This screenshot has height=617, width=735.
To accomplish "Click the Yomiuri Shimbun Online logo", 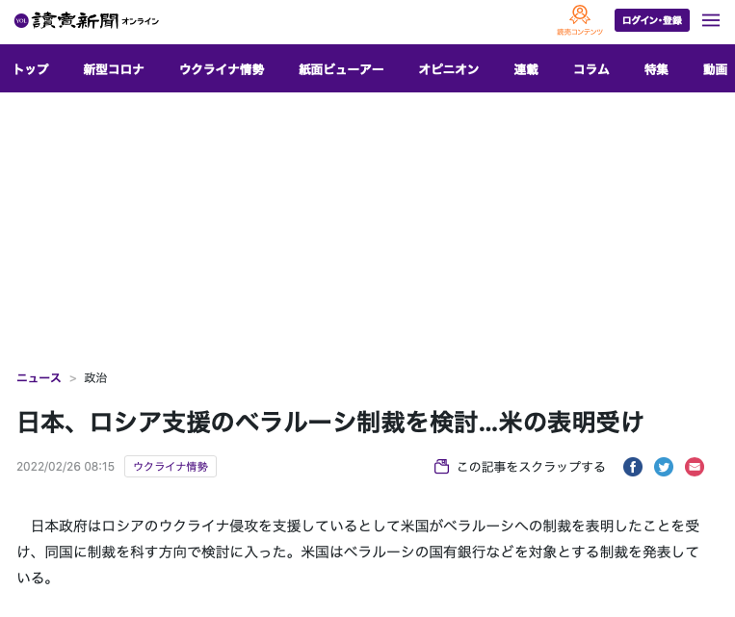I will [x=87, y=20].
